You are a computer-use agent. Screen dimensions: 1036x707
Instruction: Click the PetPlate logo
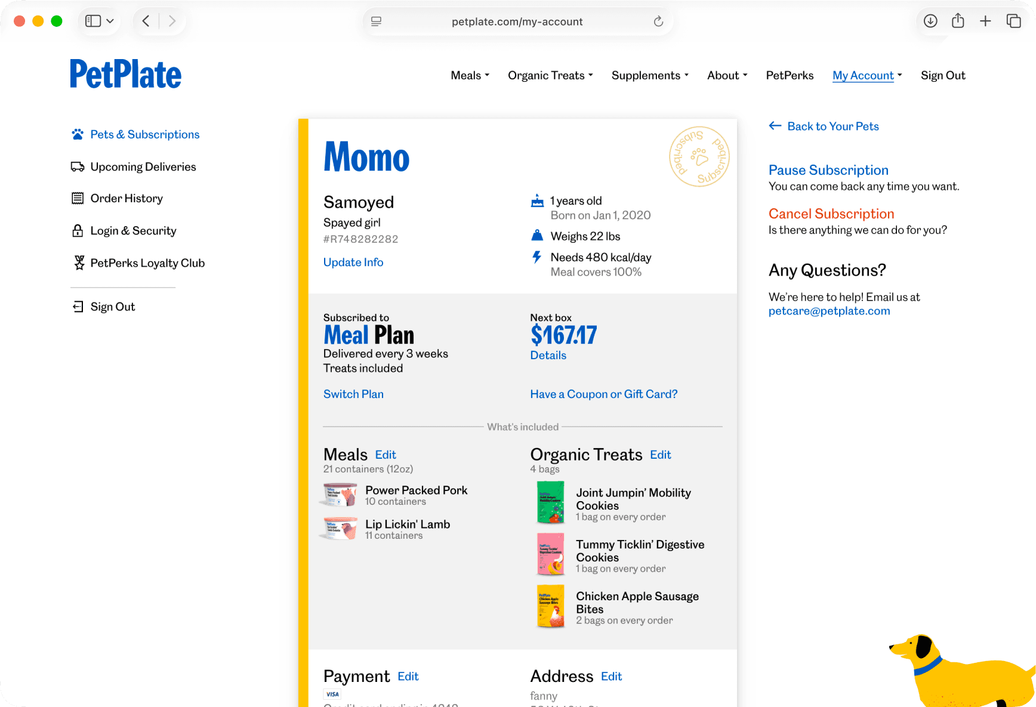point(126,75)
